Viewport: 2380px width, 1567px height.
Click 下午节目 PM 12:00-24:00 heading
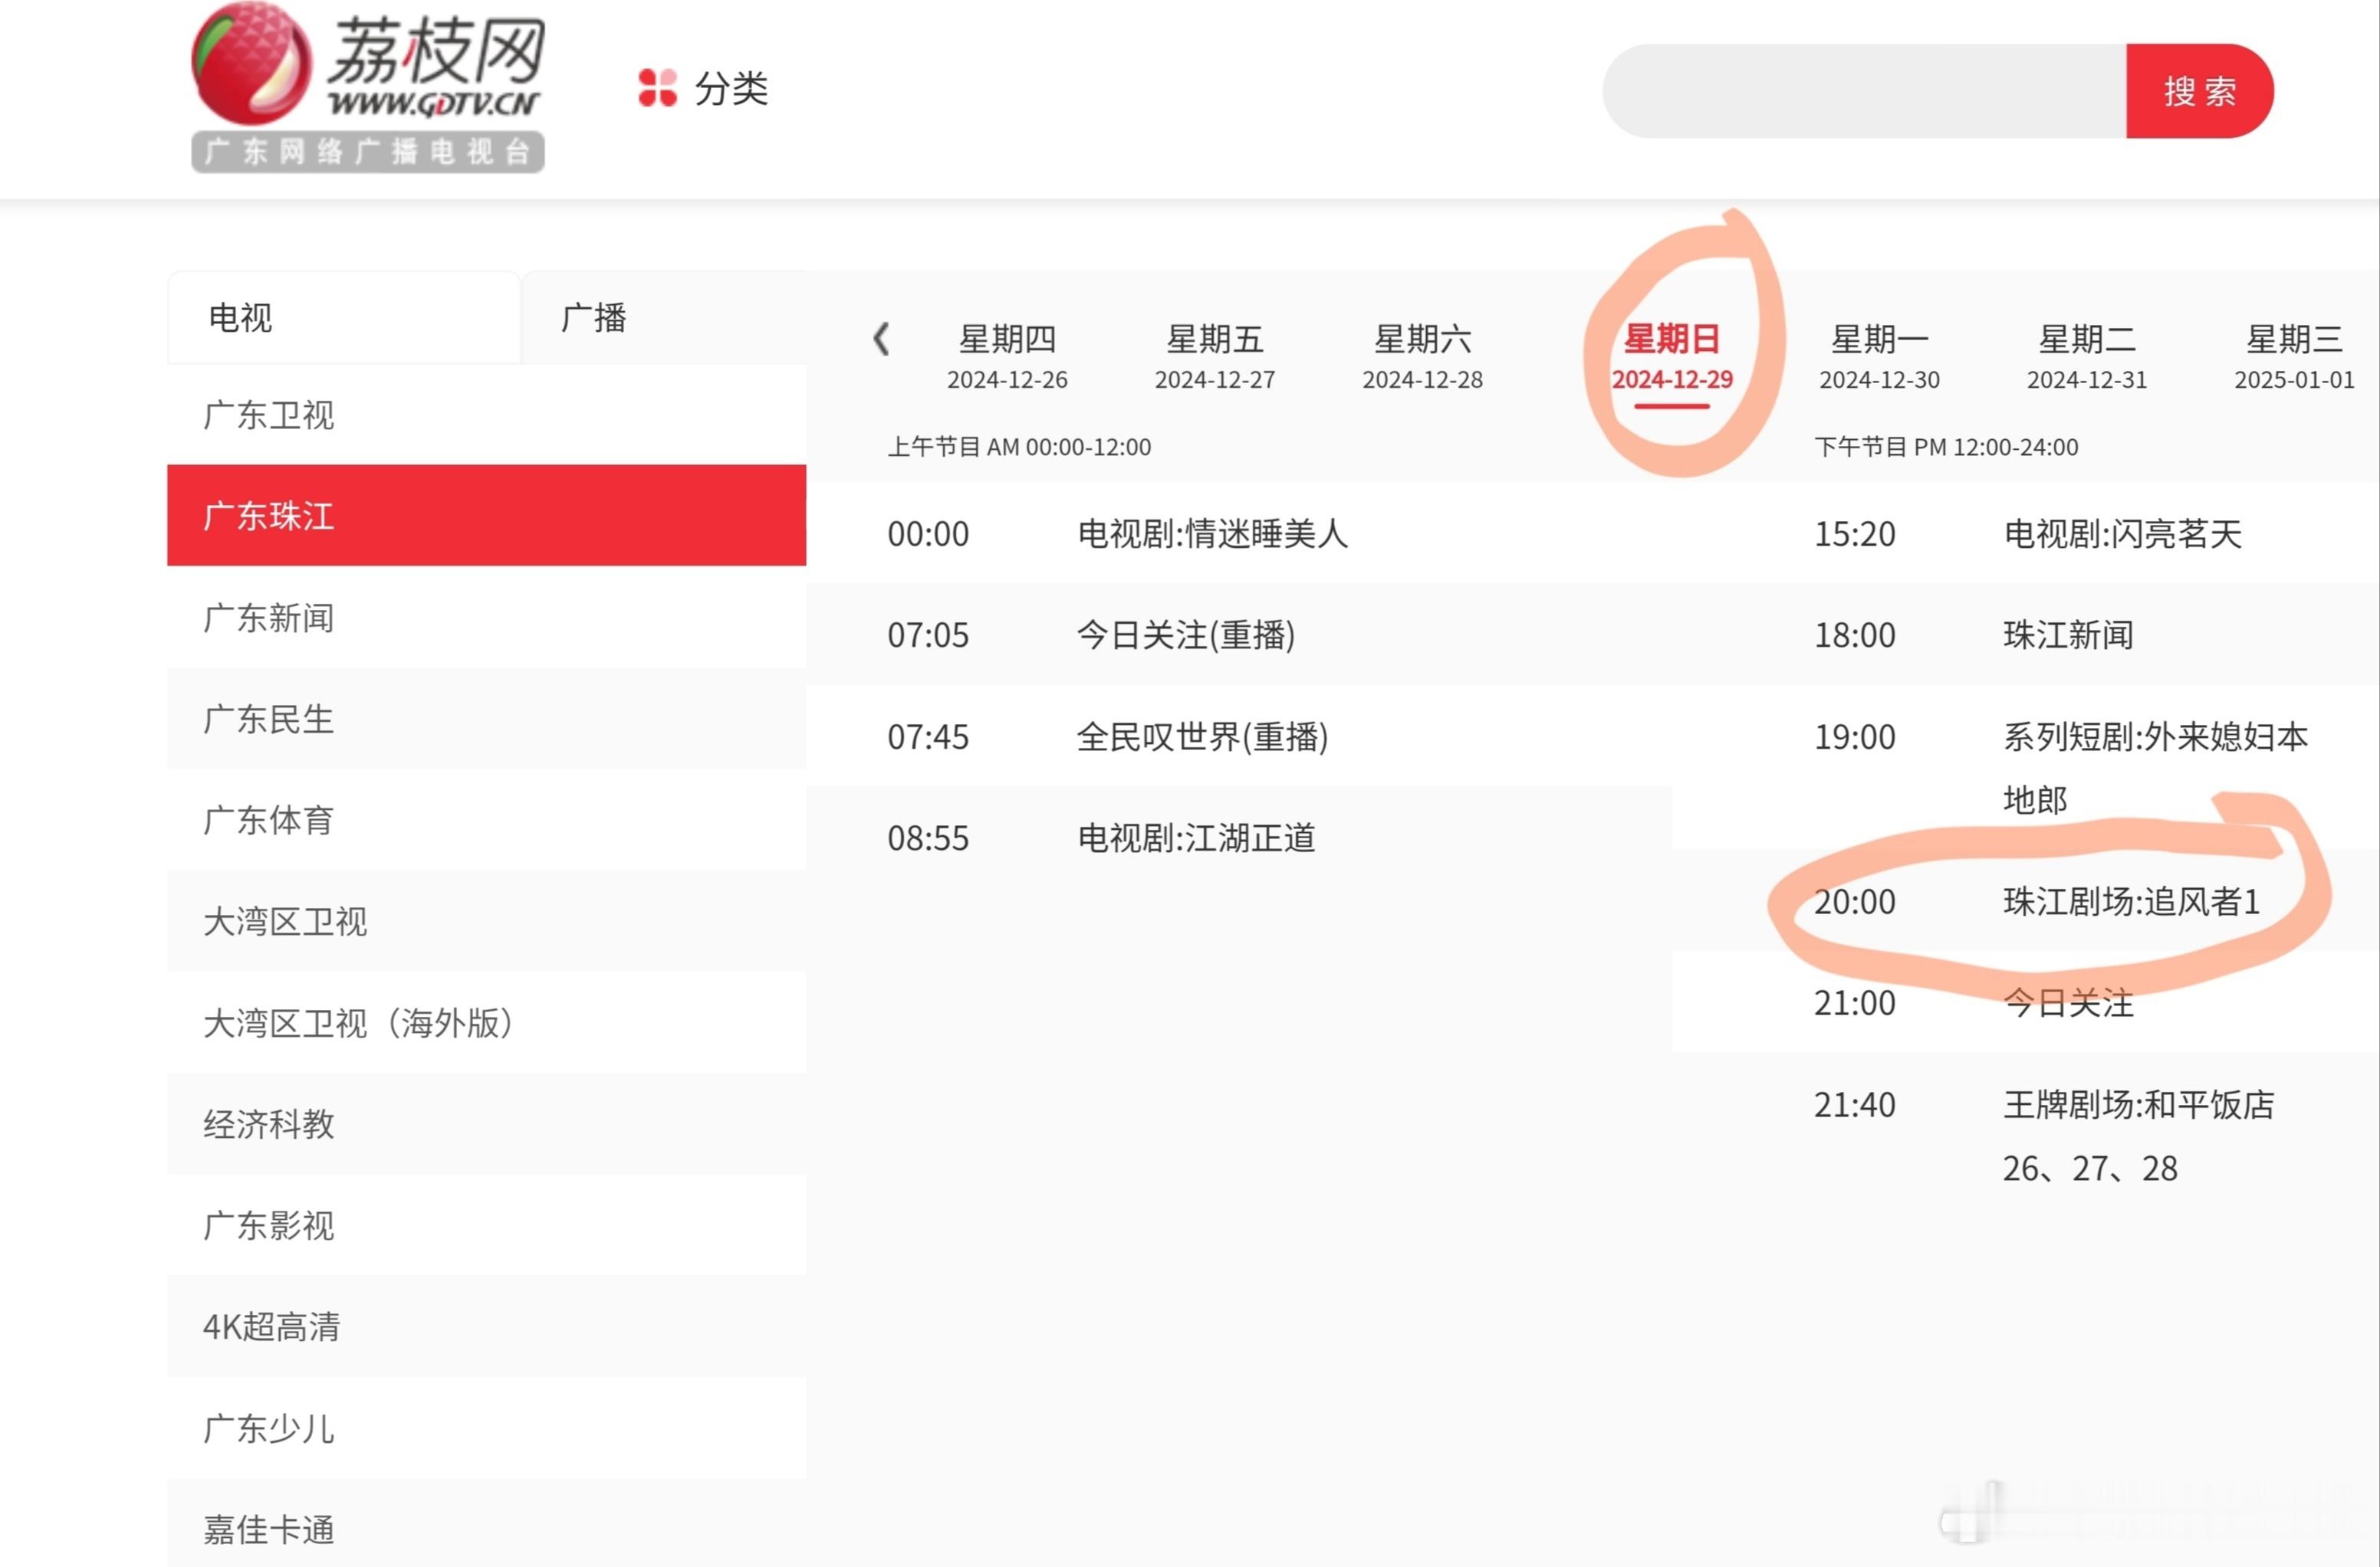click(x=1946, y=447)
